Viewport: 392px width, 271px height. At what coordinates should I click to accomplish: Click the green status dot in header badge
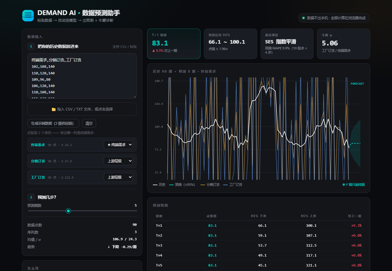[x=304, y=18]
